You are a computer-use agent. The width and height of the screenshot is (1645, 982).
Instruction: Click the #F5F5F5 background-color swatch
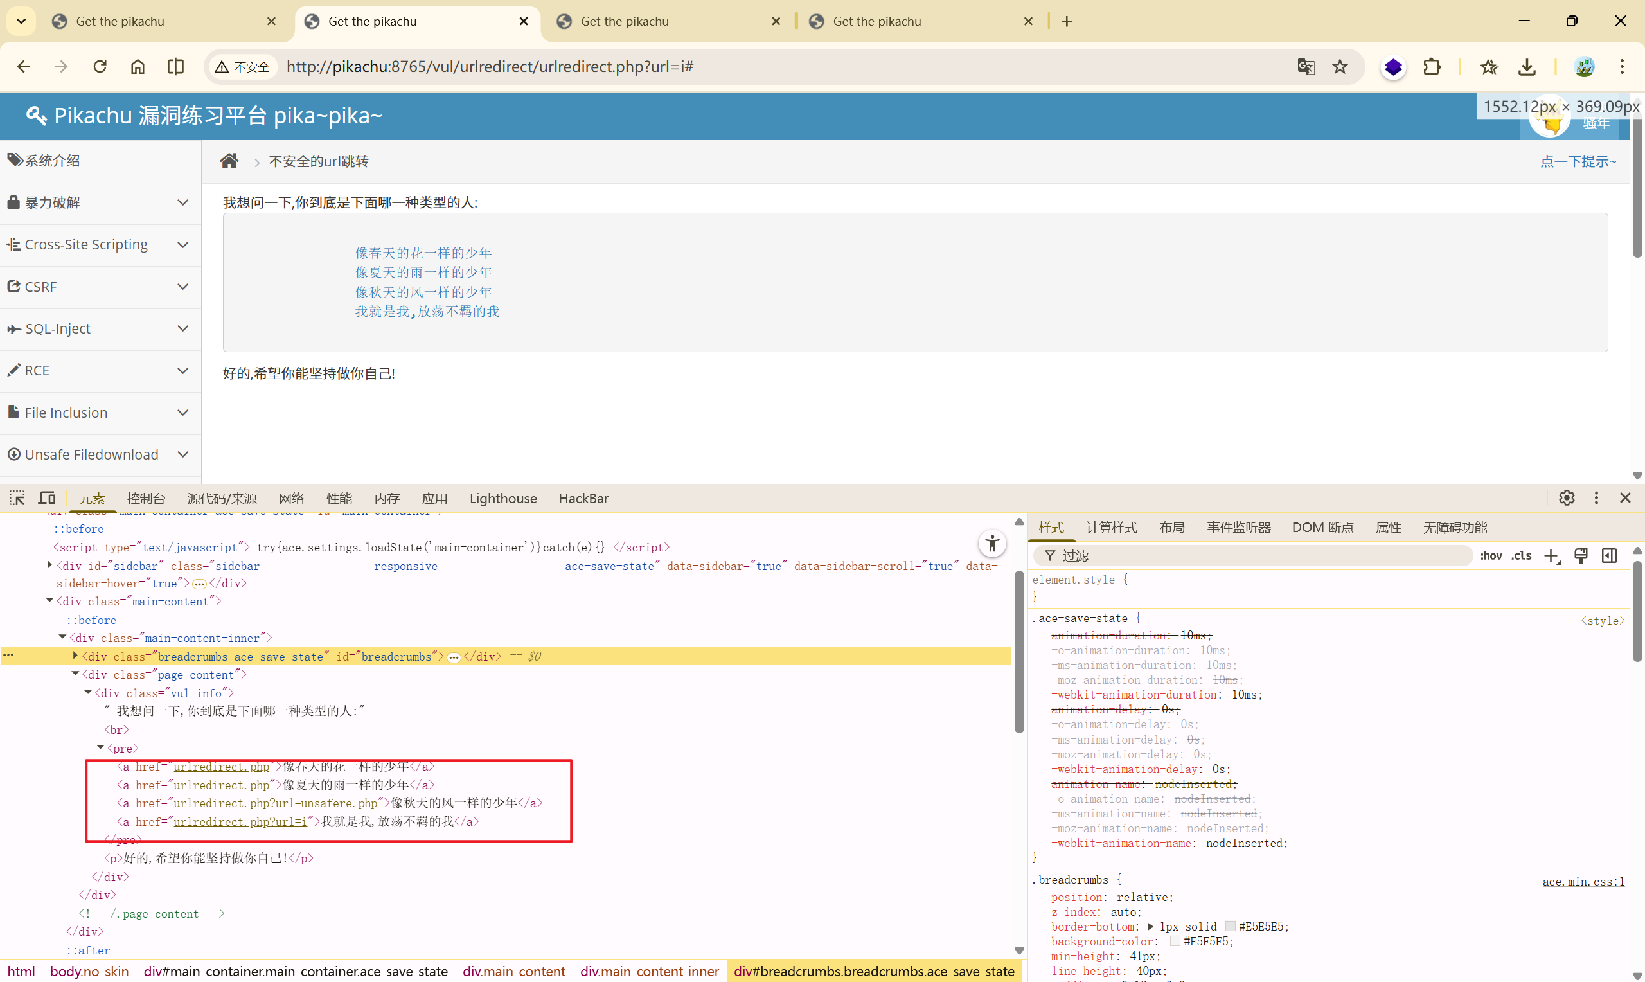[x=1175, y=941]
